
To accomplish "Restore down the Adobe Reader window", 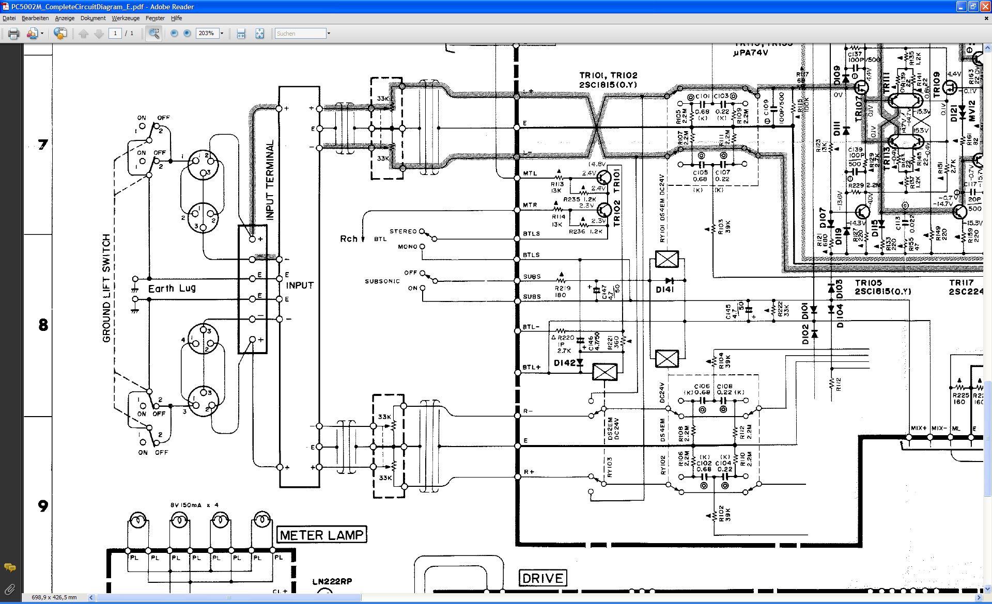I will pos(973,6).
